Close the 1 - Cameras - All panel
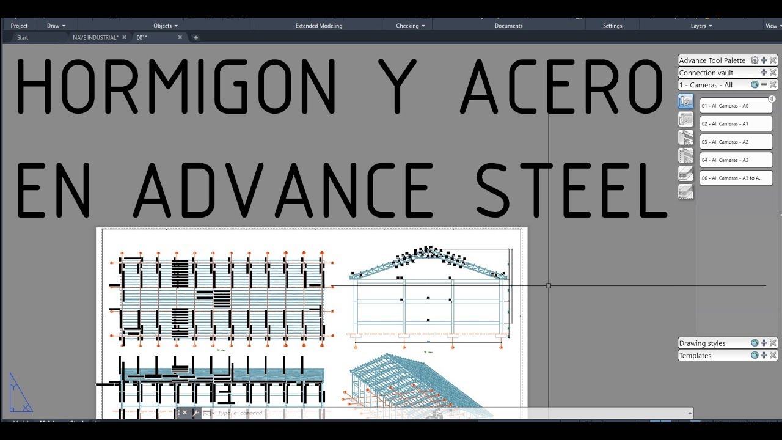782x440 pixels. tap(773, 85)
